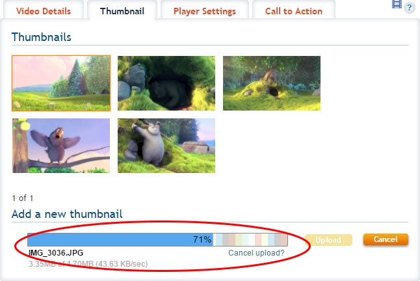420x281 pixels.
Task: Choose the big grey rabbit thumbnail
Action: 166,146
